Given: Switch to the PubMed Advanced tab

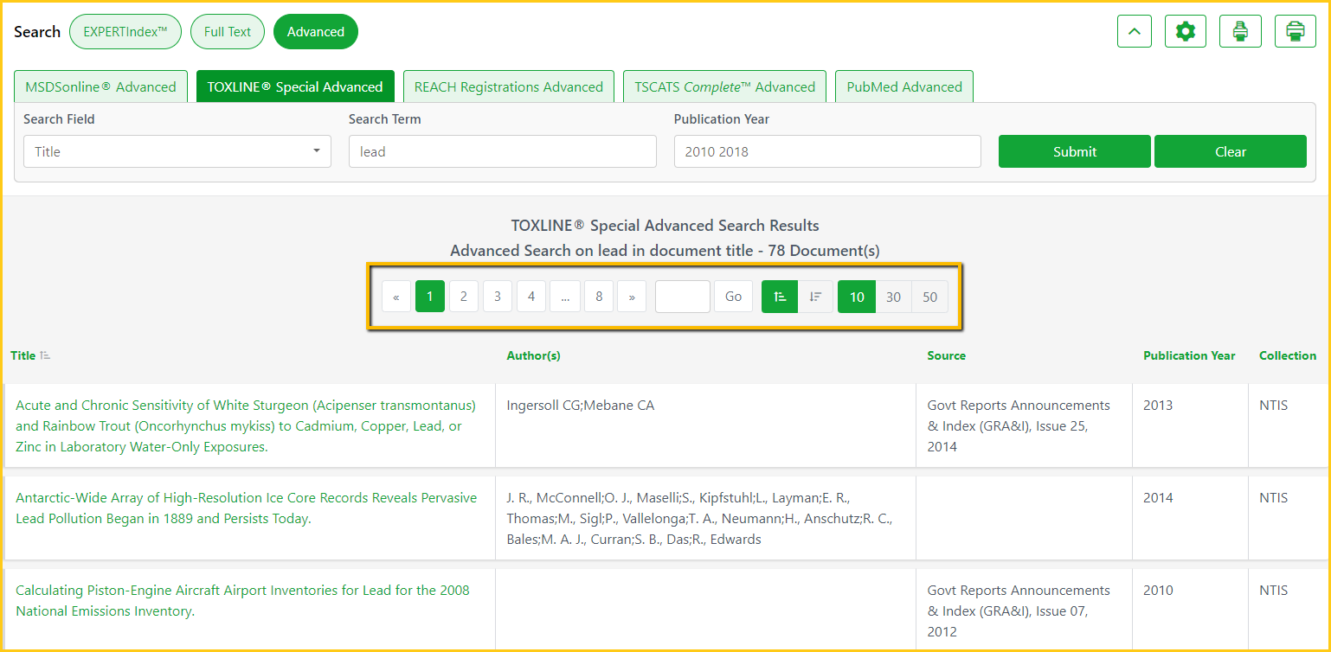Looking at the screenshot, I should point(904,87).
